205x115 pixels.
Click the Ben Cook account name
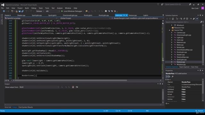coord(195,8)
